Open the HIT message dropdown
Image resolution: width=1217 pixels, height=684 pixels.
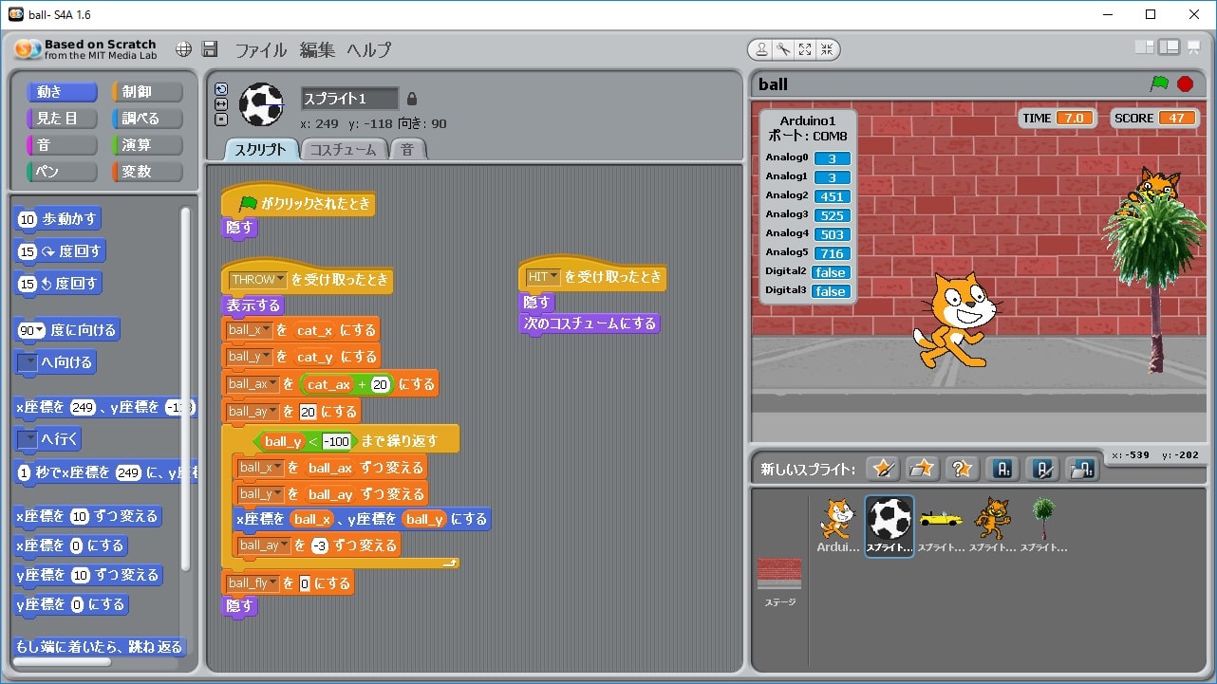543,277
